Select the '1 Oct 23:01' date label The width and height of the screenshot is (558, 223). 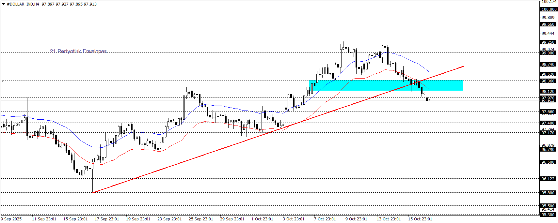click(x=262, y=219)
